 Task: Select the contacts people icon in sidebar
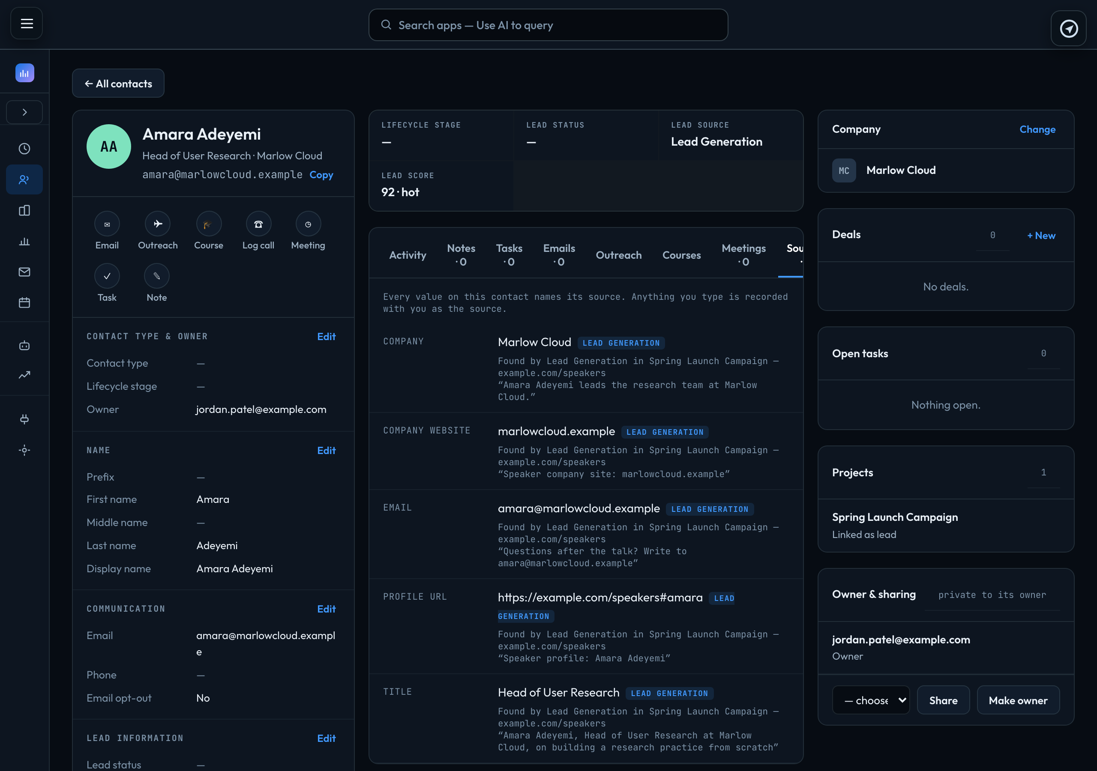coord(24,179)
